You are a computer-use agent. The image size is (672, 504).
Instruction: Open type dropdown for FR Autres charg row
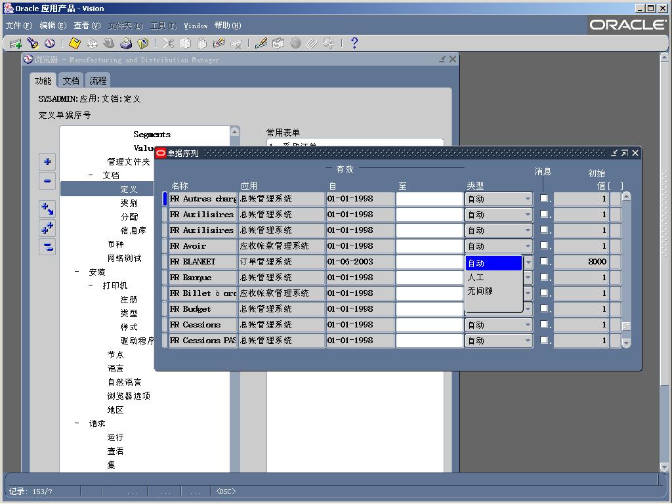pyautogui.click(x=528, y=199)
